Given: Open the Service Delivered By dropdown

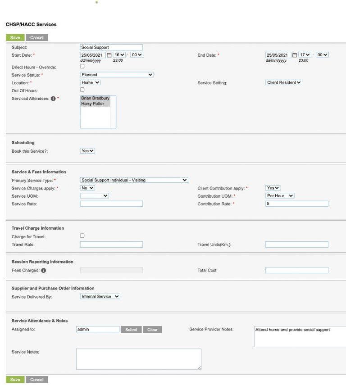Looking at the screenshot, I should tap(100, 296).
